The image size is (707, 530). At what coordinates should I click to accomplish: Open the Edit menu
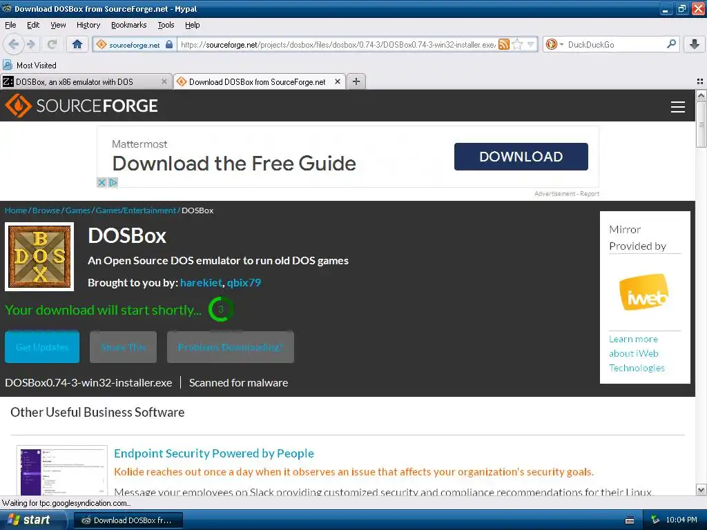click(33, 26)
